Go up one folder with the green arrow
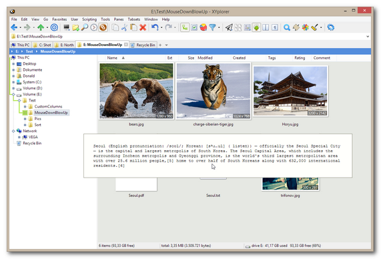381x259 pixels. [x=41, y=27]
